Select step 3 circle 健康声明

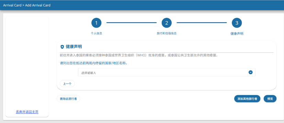click(x=237, y=23)
